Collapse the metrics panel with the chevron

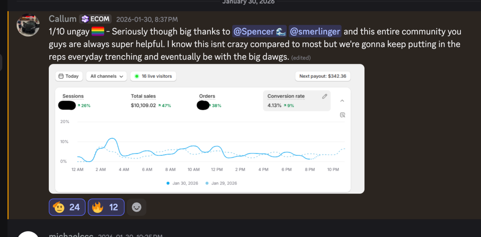[342, 101]
